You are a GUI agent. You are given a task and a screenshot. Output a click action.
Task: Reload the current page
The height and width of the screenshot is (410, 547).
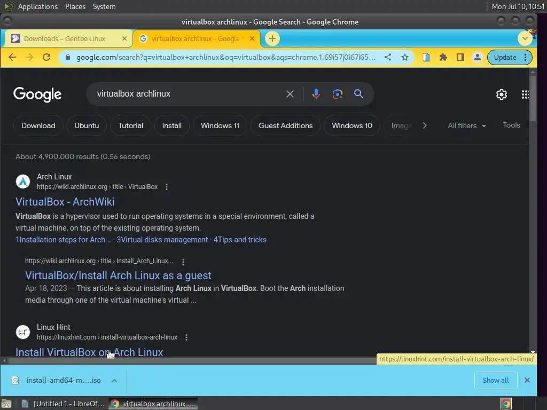click(46, 57)
